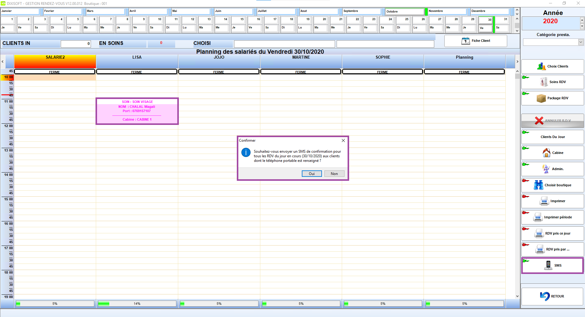The image size is (585, 317).
Task: Click the Admin wizard icon
Action: tap(546, 169)
